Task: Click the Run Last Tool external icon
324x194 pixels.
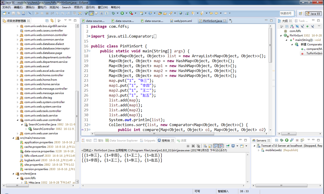Action: [131, 13]
